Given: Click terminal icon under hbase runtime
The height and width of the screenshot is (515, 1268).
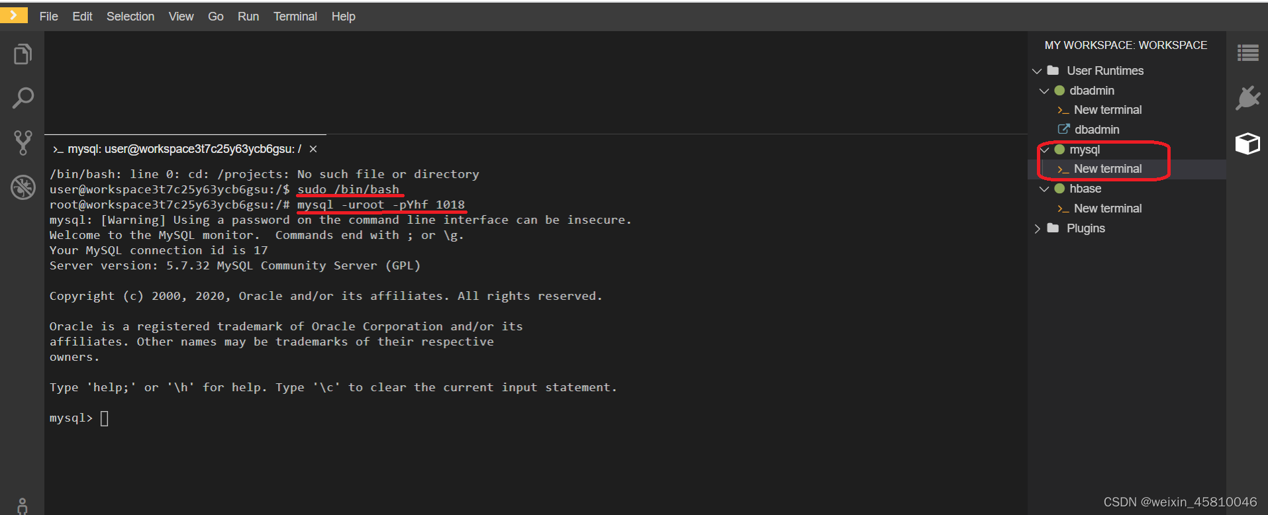Looking at the screenshot, I should [1063, 209].
